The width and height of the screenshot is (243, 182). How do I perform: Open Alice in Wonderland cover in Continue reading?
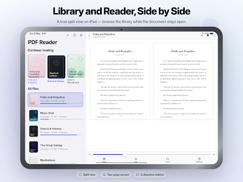click(76, 66)
